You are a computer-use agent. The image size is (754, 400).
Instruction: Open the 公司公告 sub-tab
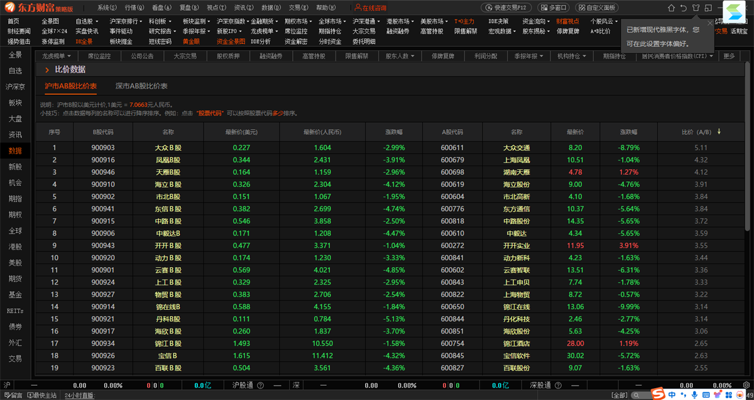pyautogui.click(x=142, y=56)
